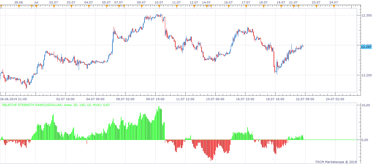The image size is (376, 164).
Task: Click the 02.07 16:00 time label
Action: tap(66, 99)
